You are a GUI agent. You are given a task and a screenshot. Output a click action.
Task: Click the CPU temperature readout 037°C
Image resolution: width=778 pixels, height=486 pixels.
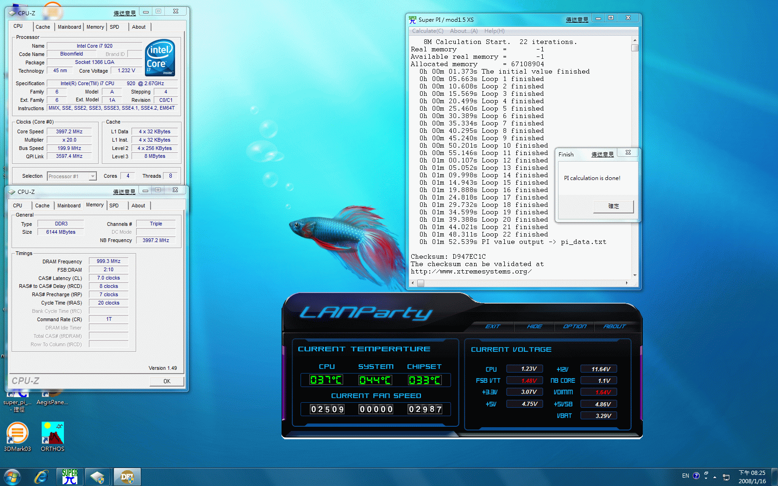[x=326, y=380]
